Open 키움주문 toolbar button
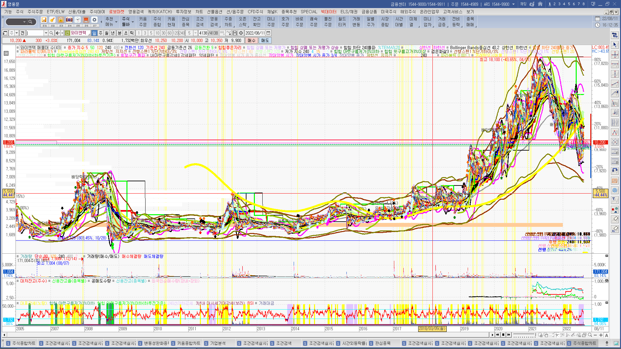Viewport: 621px width, 349px height. (143, 22)
